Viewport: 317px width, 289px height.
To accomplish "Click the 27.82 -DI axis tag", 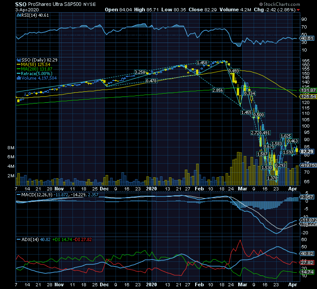I will coord(307,263).
